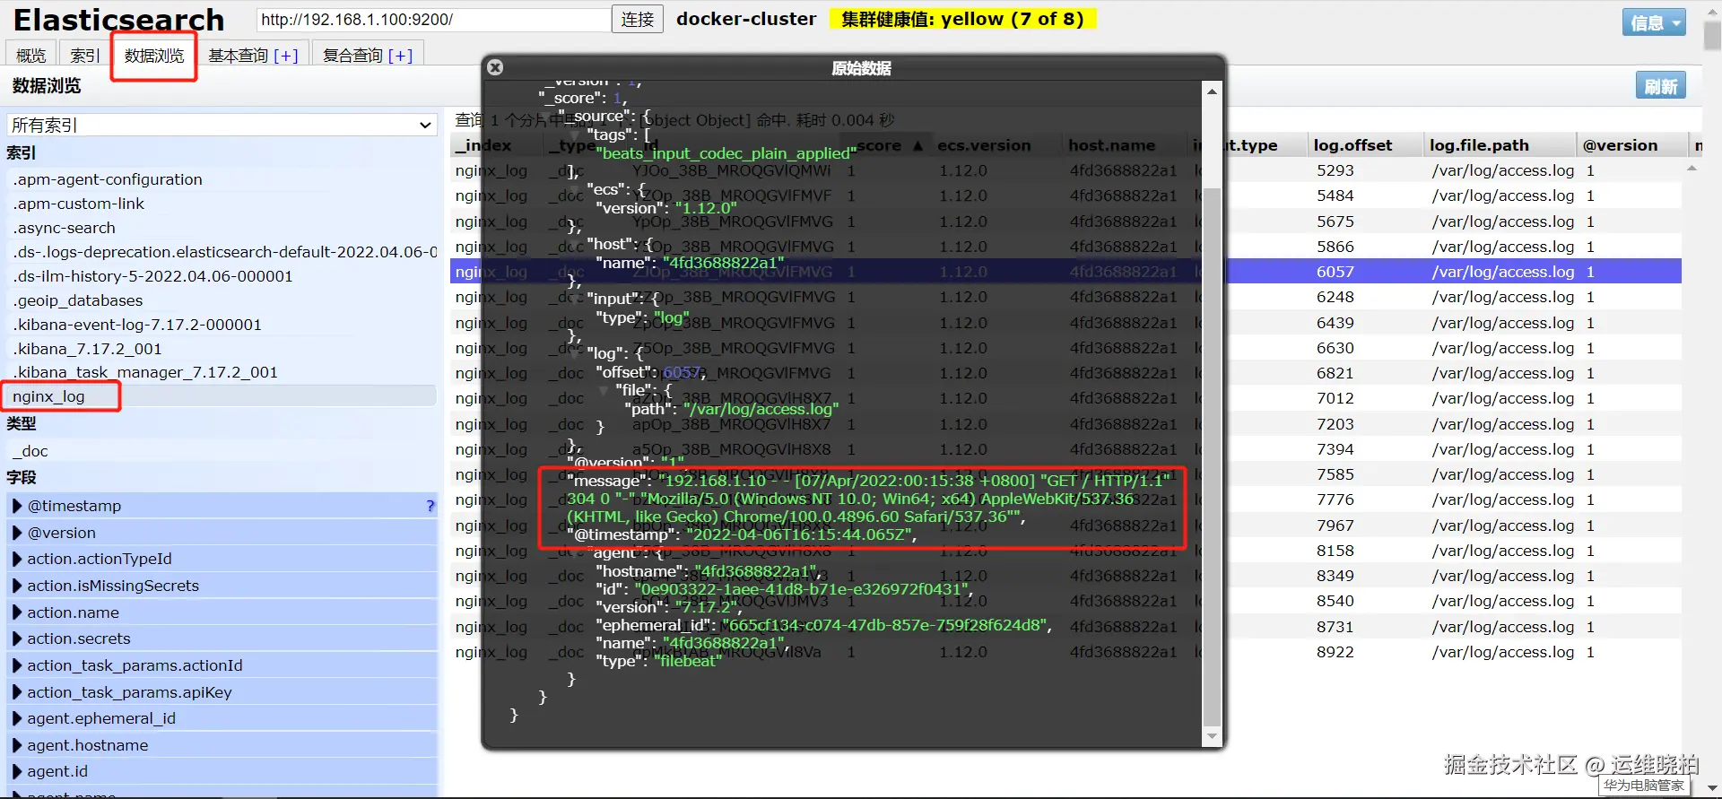Add a new 基本查询 tab with [+]

point(286,56)
